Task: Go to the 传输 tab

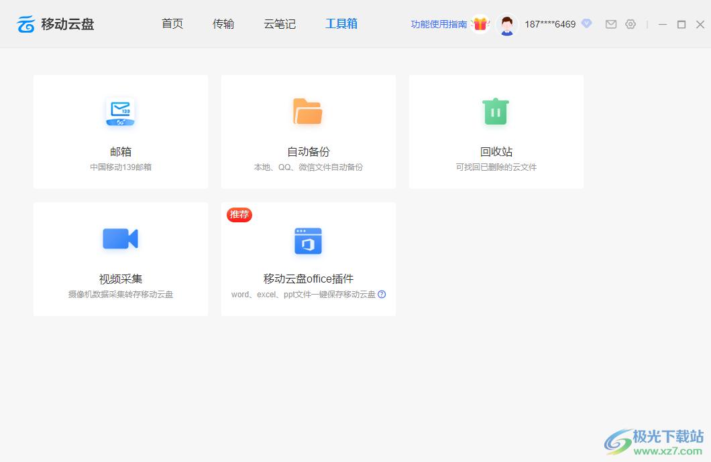Action: (x=223, y=24)
